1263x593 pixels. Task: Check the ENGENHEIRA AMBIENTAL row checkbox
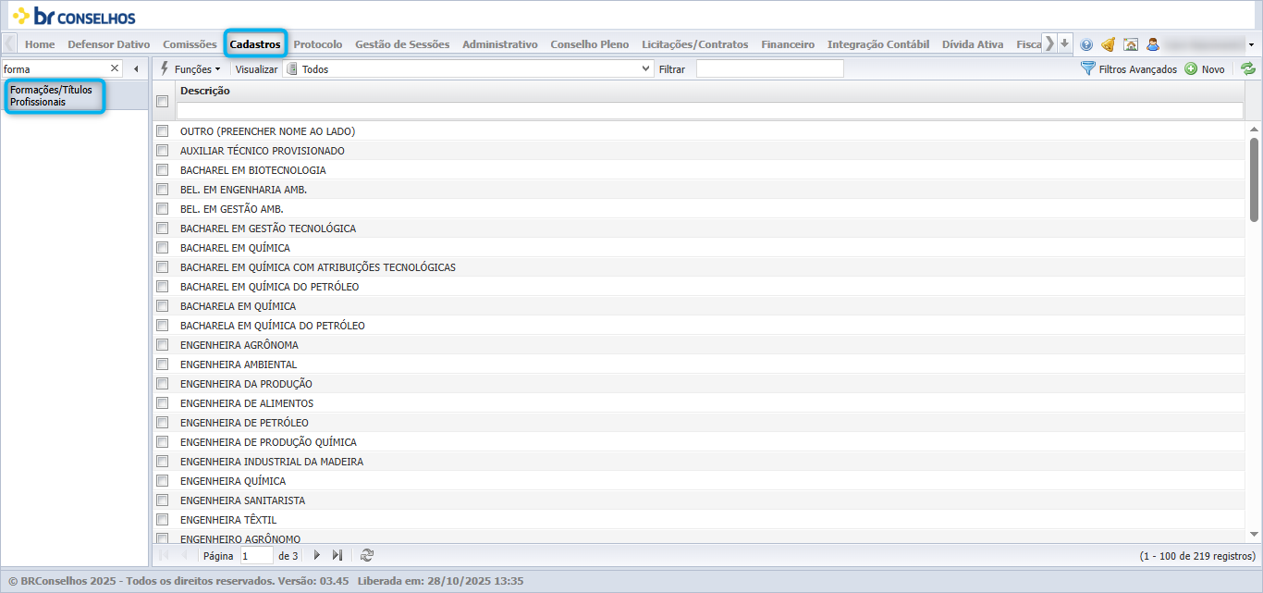pyautogui.click(x=163, y=364)
